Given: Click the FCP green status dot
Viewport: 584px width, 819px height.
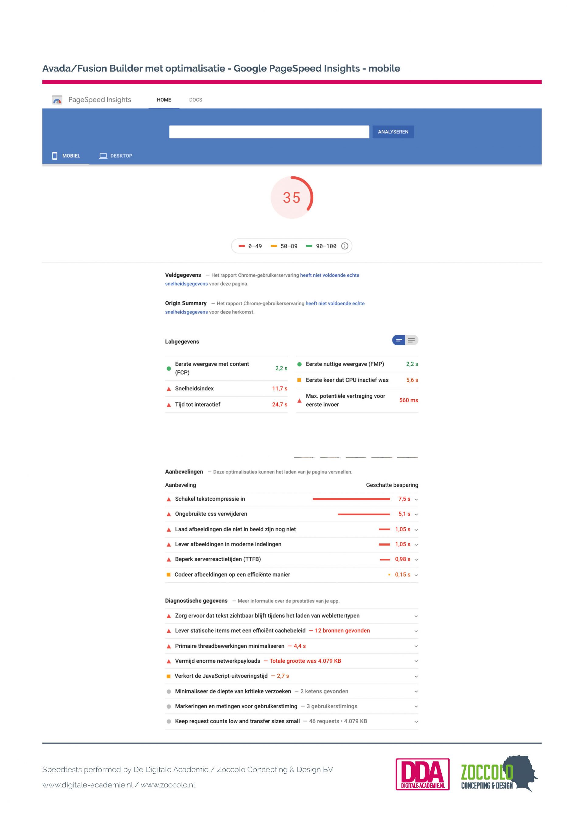Looking at the screenshot, I should point(169,369).
